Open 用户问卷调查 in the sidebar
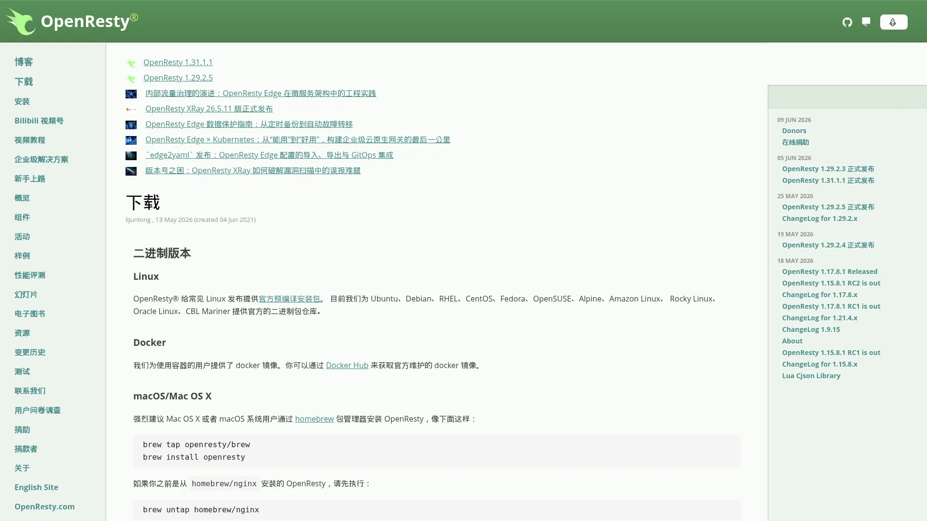The height and width of the screenshot is (521, 927). pyautogui.click(x=38, y=410)
